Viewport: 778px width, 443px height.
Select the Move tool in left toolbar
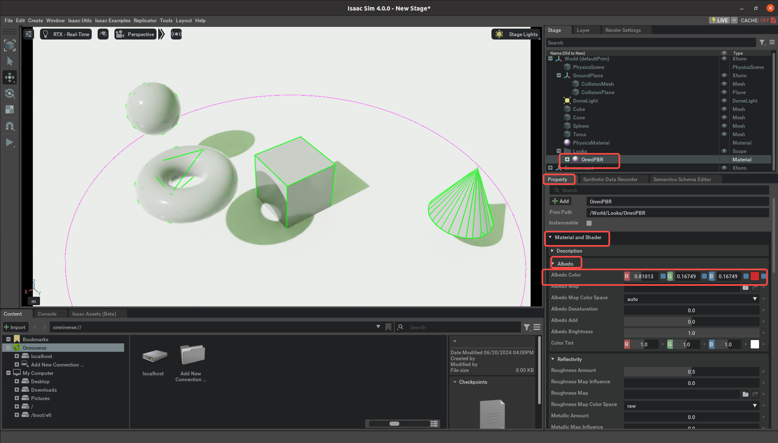coord(10,77)
